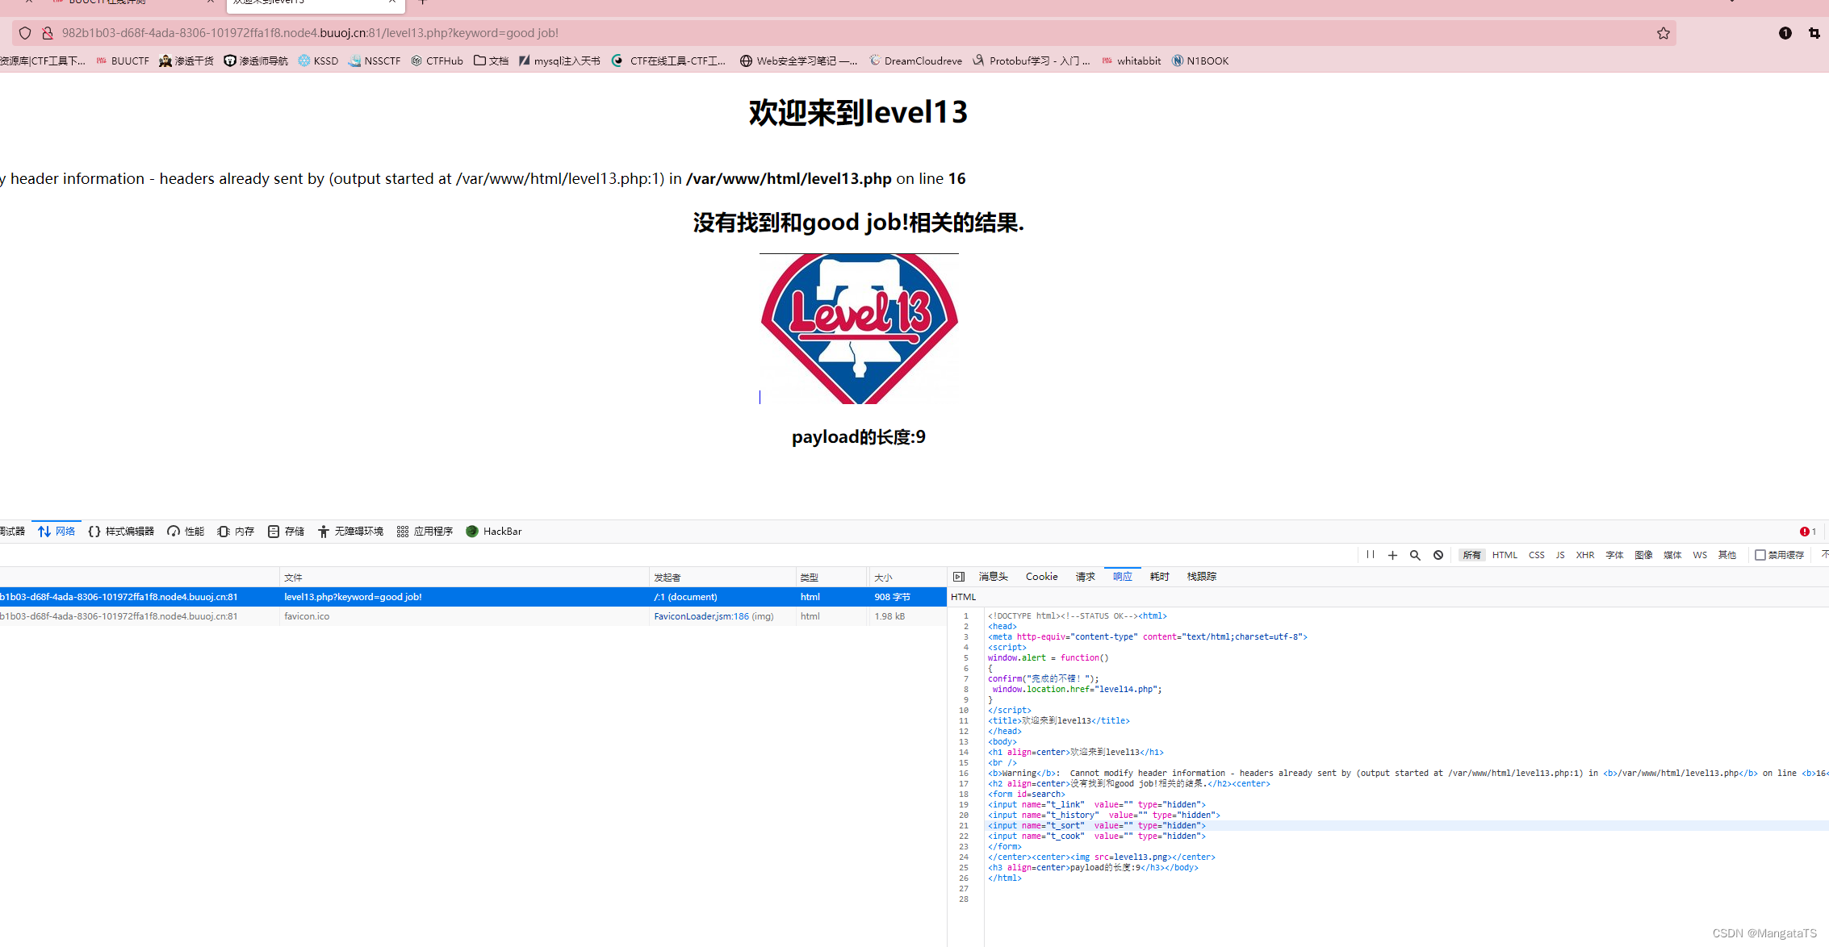
Task: Open the NSSCTF bookmark
Action: click(x=375, y=60)
